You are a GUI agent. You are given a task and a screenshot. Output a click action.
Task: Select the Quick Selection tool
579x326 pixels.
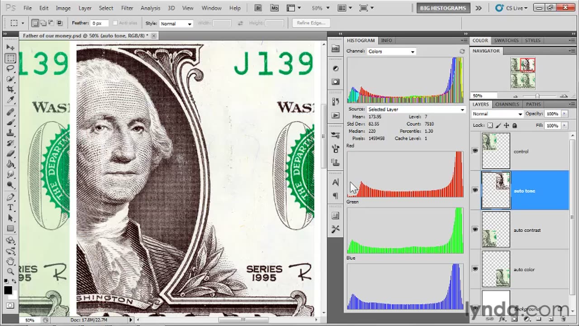point(10,79)
